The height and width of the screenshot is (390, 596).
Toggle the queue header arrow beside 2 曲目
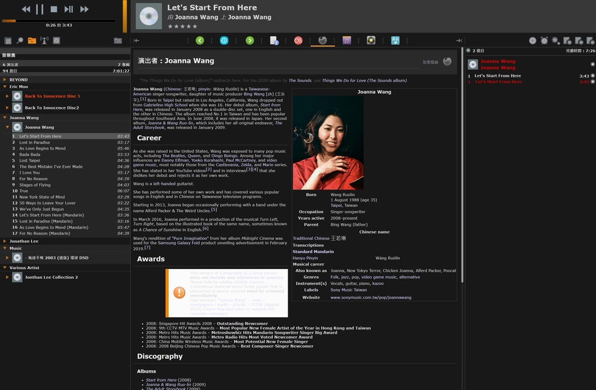click(x=469, y=51)
